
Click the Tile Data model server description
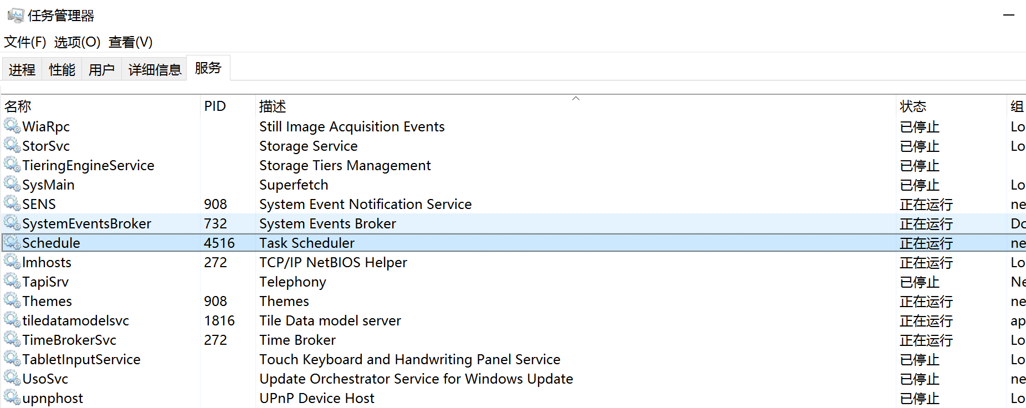point(330,320)
